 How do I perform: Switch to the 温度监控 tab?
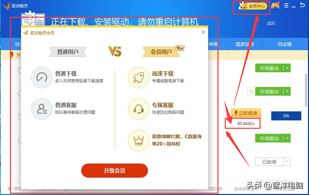coord(245,44)
